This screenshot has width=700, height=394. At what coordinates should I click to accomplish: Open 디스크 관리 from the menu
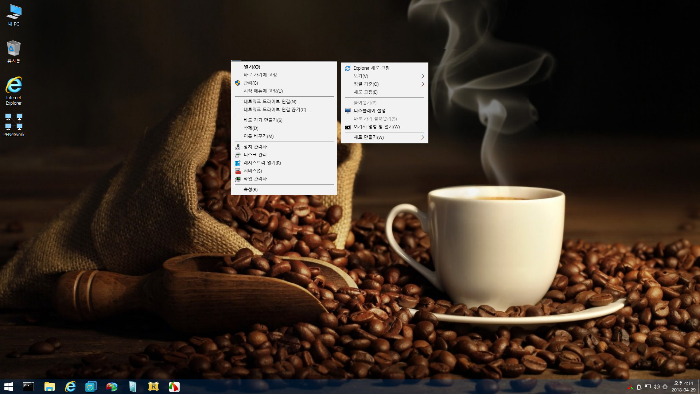(x=284, y=155)
